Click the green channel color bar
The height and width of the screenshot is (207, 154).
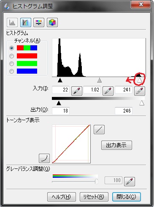pos(27,63)
